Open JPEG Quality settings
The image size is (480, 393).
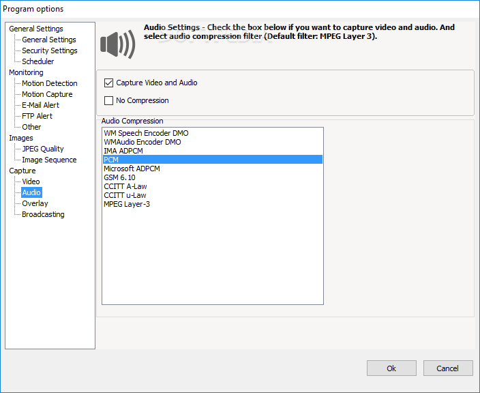click(x=43, y=149)
